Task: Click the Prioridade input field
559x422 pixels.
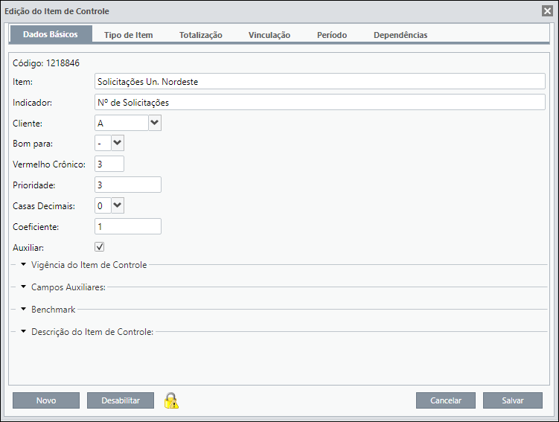Action: click(128, 185)
